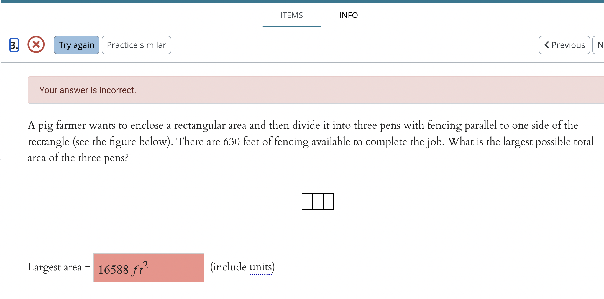Click the Next button on the right edge

(x=600, y=45)
